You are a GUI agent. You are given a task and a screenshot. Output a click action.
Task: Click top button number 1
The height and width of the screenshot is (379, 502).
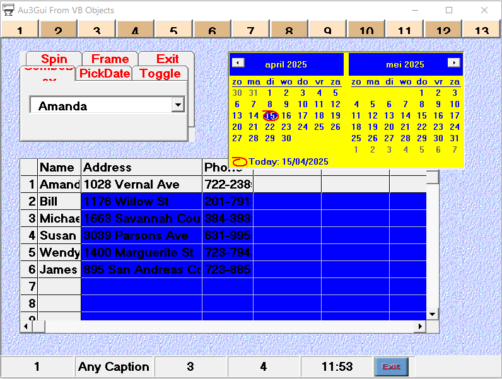click(x=20, y=29)
